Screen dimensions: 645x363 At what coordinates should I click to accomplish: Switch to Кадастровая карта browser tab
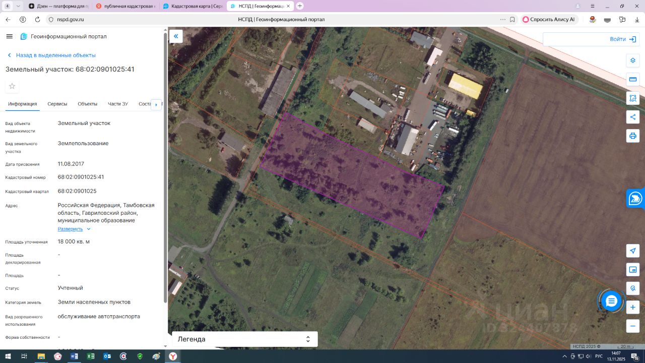(192, 6)
